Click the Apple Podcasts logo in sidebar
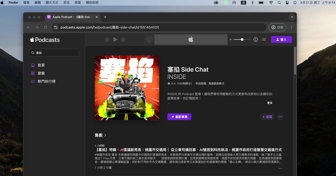The height and width of the screenshot is (176, 336). point(45,40)
